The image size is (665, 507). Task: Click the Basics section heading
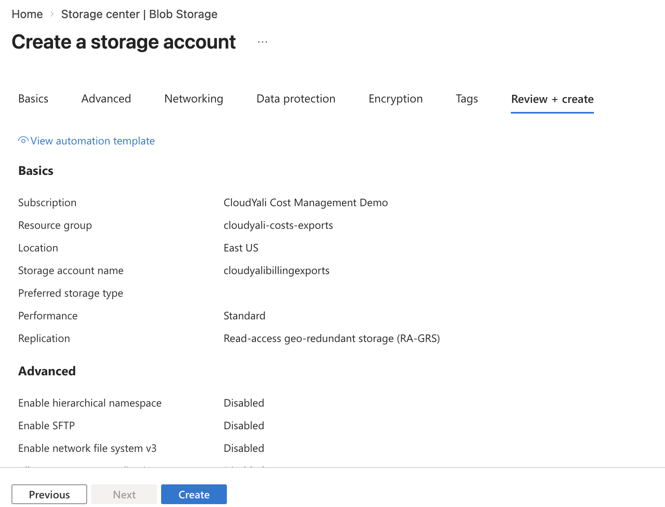35,170
